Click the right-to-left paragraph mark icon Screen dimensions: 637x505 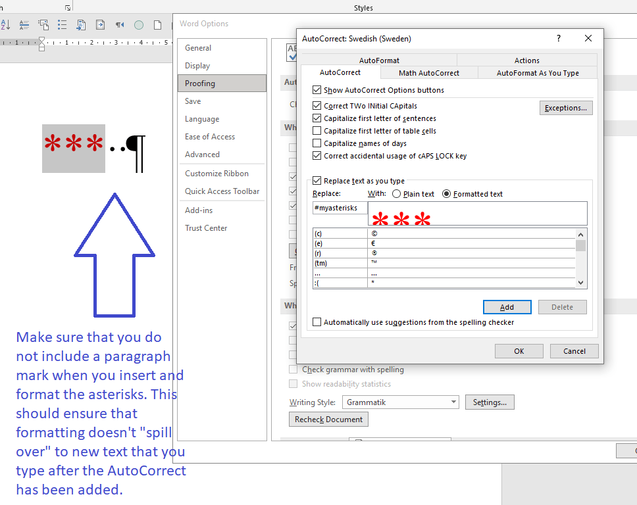coord(120,25)
